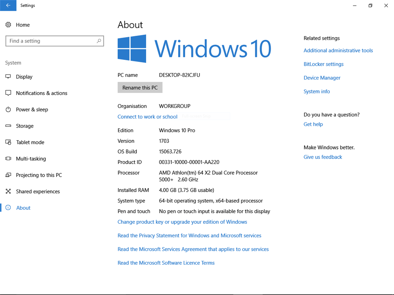Click the Installed RAM value 4.00 GB

point(187,190)
